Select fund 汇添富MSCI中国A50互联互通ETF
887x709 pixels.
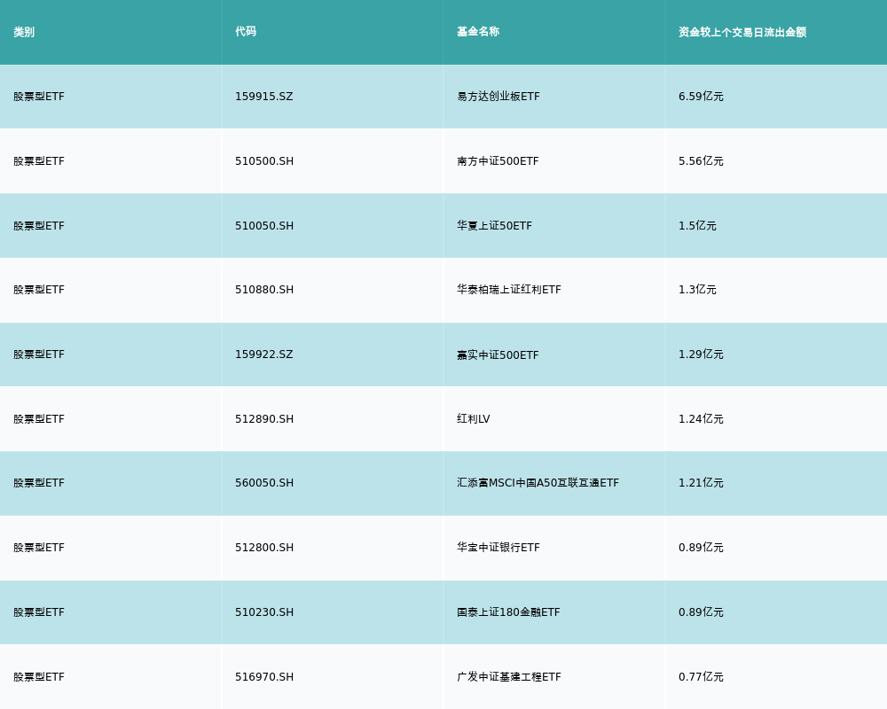tap(538, 483)
